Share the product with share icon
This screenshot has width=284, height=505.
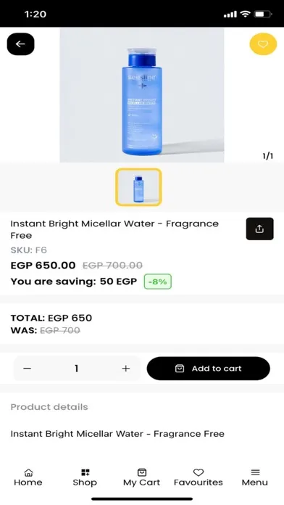[259, 229]
